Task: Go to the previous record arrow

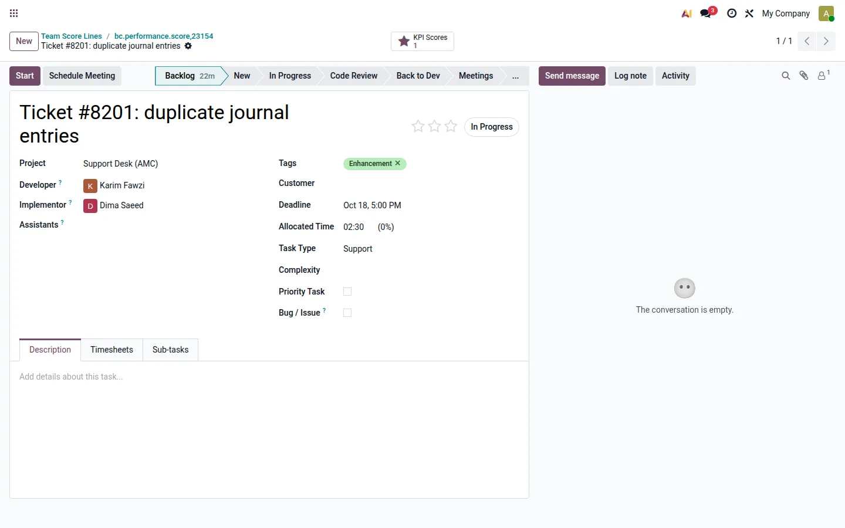Action: point(807,41)
